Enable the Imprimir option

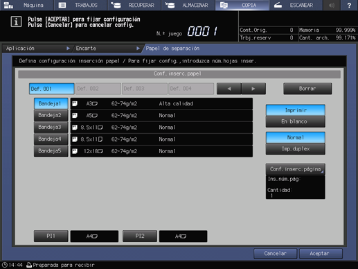coord(296,110)
